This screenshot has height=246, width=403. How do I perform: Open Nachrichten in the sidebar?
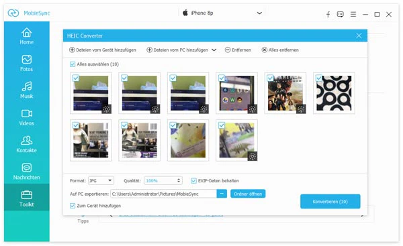pos(26,172)
